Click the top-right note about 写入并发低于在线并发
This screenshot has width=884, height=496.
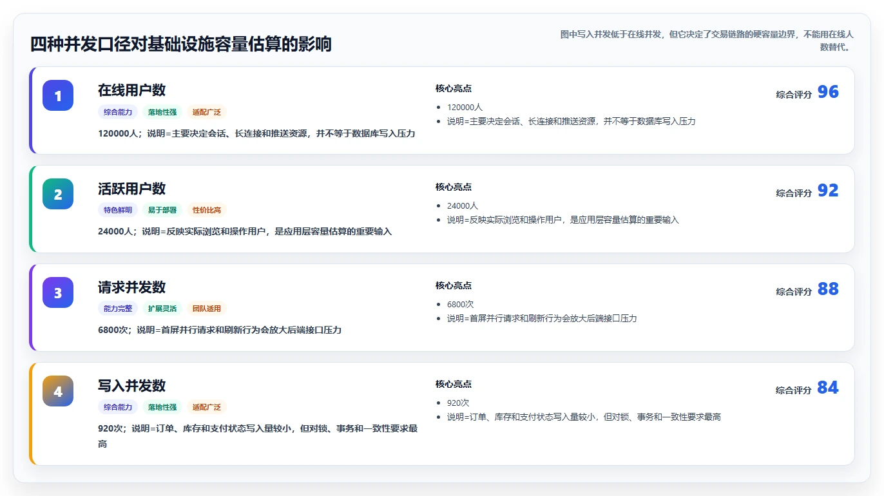coord(707,41)
